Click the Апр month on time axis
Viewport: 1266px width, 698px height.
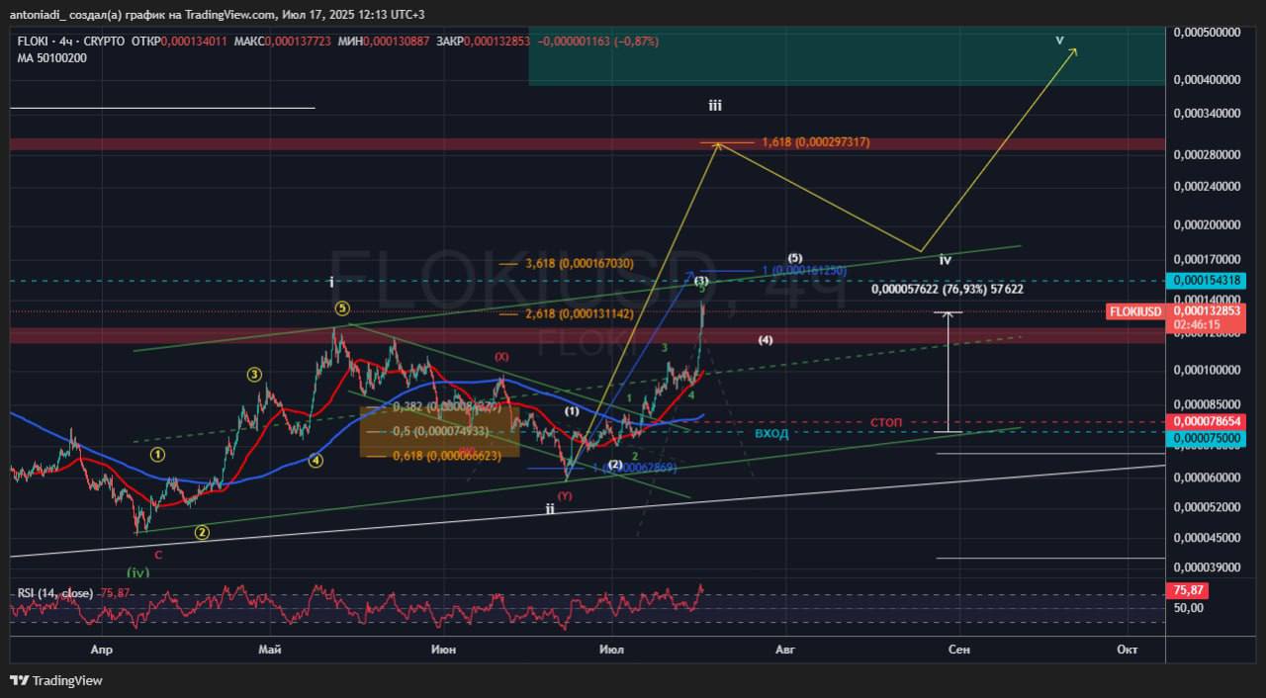[100, 650]
